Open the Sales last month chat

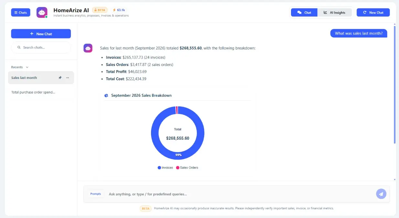[41, 78]
